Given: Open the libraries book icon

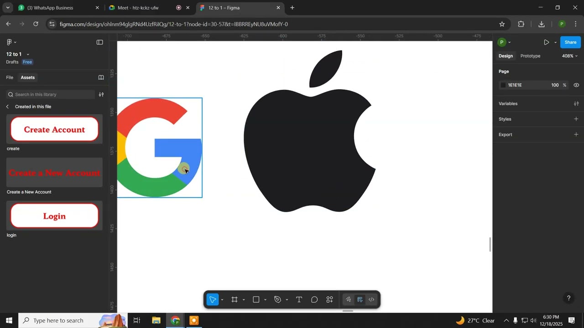Looking at the screenshot, I should click(101, 77).
